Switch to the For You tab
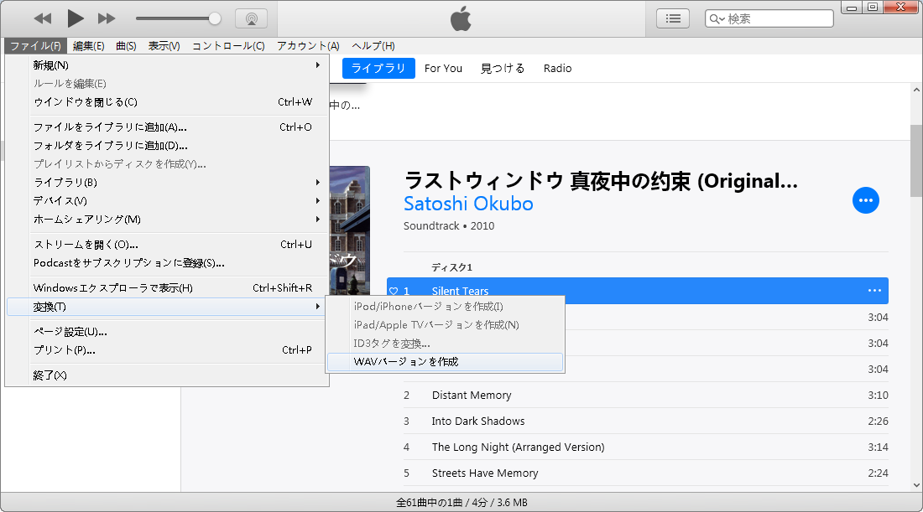The height and width of the screenshot is (512, 923). pyautogui.click(x=443, y=68)
